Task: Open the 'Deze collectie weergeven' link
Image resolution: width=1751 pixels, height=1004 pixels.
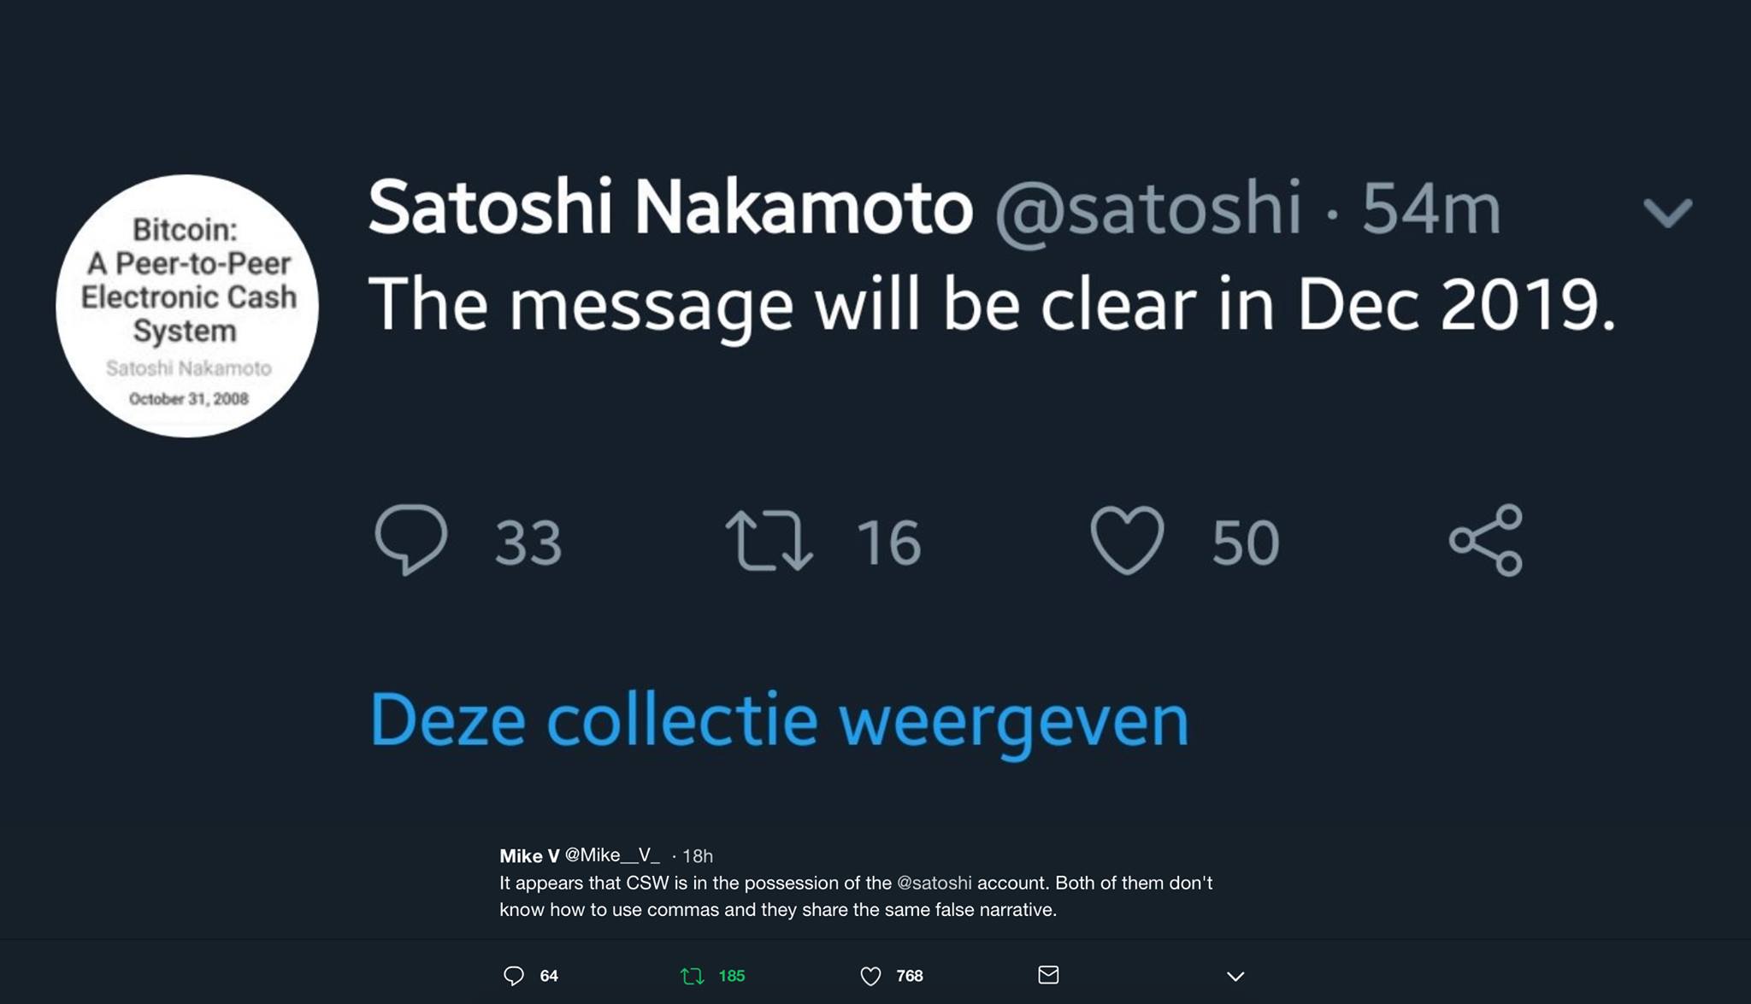Action: [x=779, y=720]
